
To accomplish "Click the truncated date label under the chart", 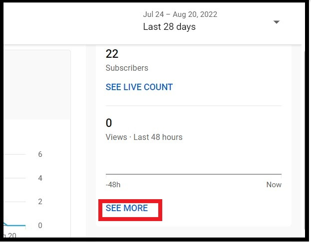I will (x=10, y=235).
